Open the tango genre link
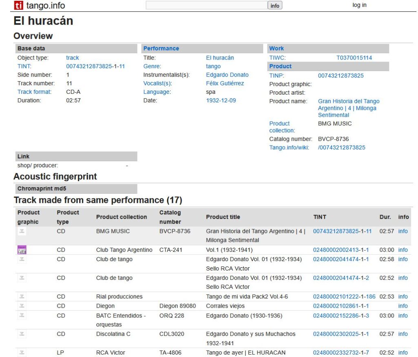Screen dimensions: 418x357 213,66
